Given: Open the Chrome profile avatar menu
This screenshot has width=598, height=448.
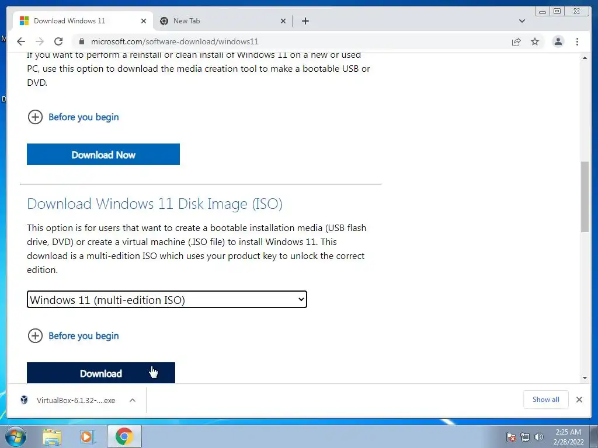Looking at the screenshot, I should 558,41.
